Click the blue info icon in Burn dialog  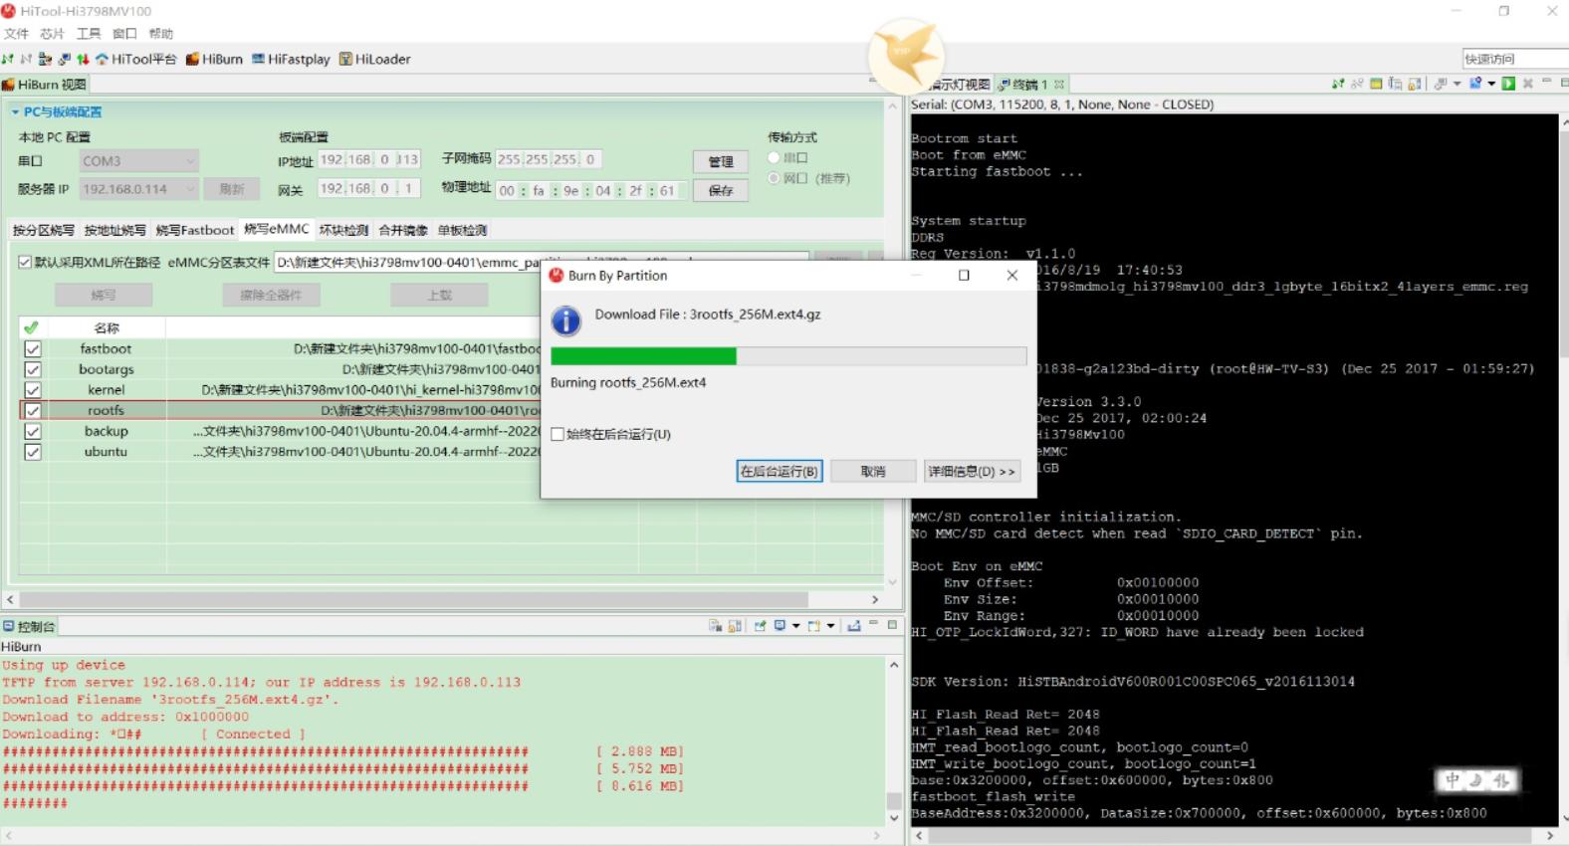click(565, 320)
